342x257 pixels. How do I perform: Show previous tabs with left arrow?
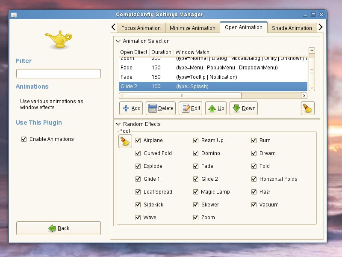coord(113,27)
